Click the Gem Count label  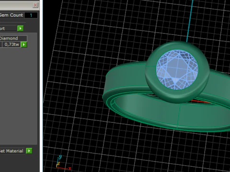click(11, 15)
